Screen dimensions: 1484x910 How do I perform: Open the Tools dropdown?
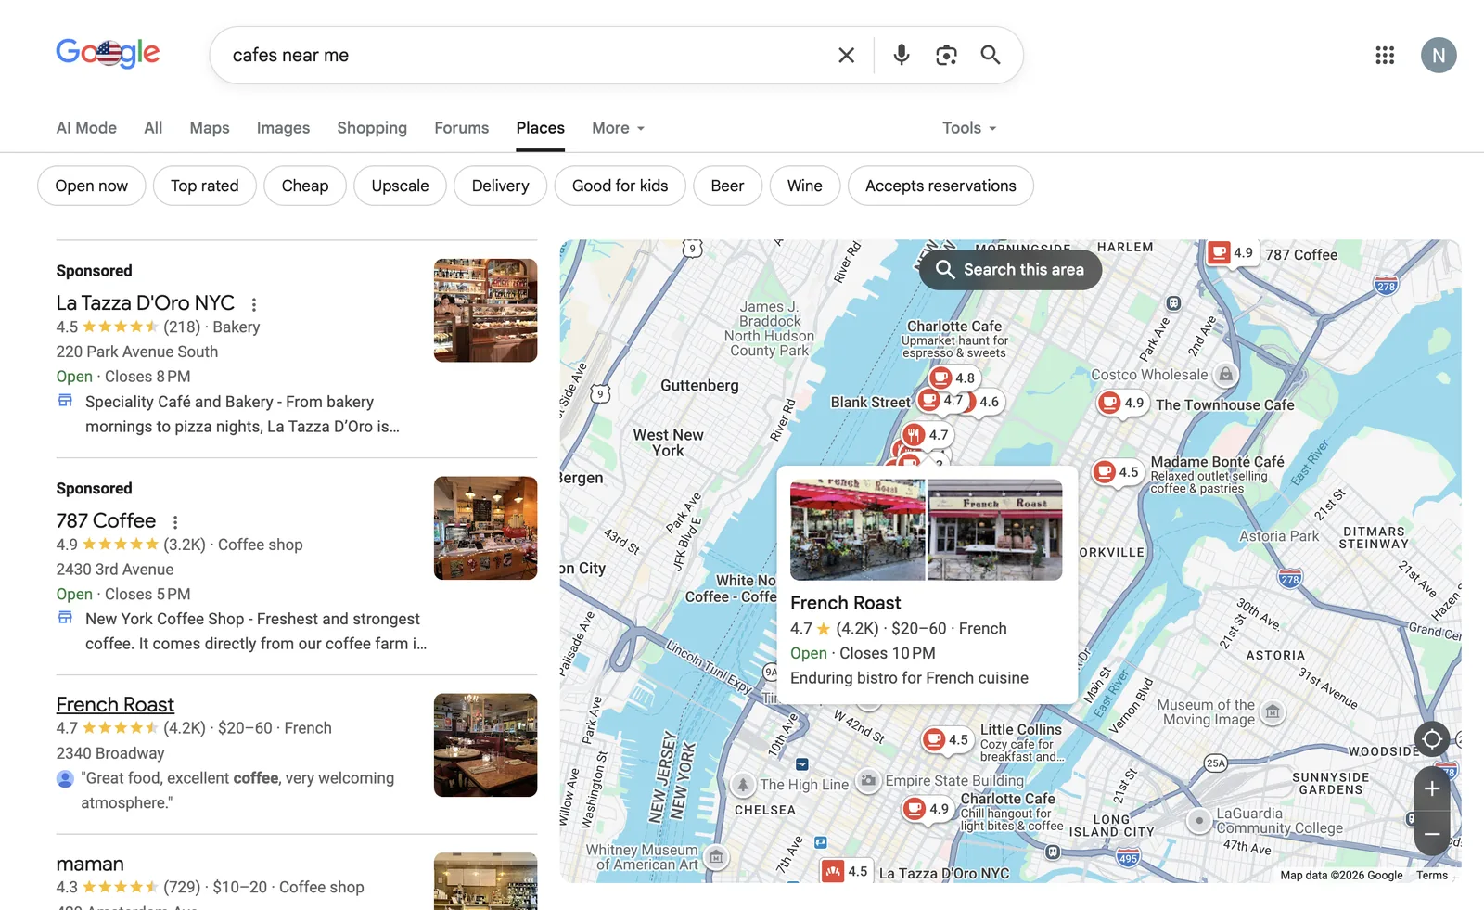tap(970, 128)
